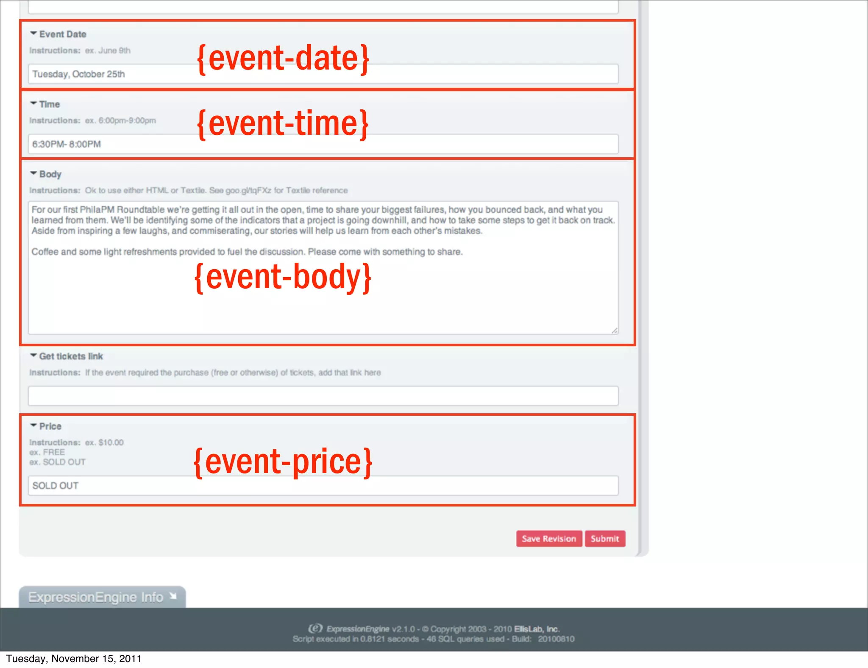
Task: Click the arrow icon on ExpressionEngine Info
Action: pyautogui.click(x=173, y=596)
